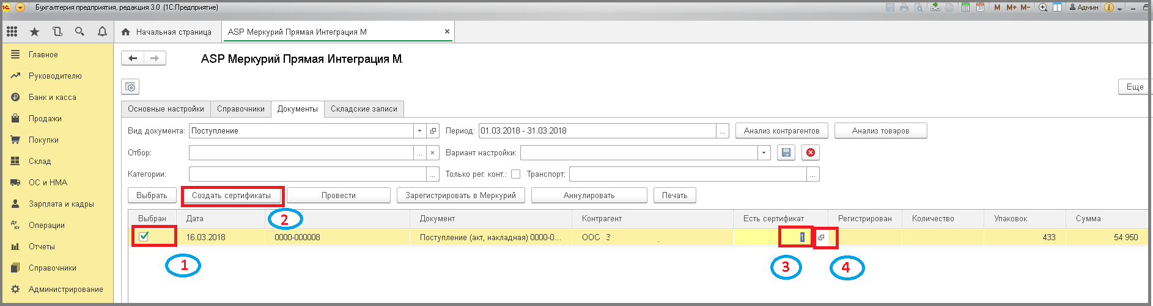Open notifications bell icon
Viewport: 1153px width, 306px height.
click(x=102, y=32)
